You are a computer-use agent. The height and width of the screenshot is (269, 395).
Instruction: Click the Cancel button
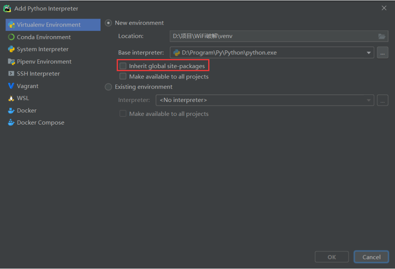pyautogui.click(x=371, y=257)
